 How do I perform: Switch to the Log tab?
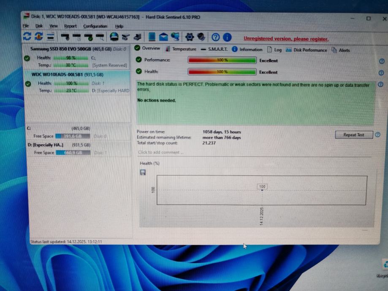click(274, 50)
